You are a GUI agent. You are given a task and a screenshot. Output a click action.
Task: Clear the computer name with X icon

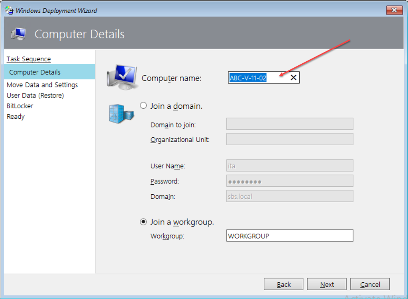click(293, 78)
